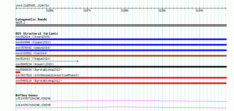Select the 3189k ruler tick label

pyautogui.click(x=162, y=11)
